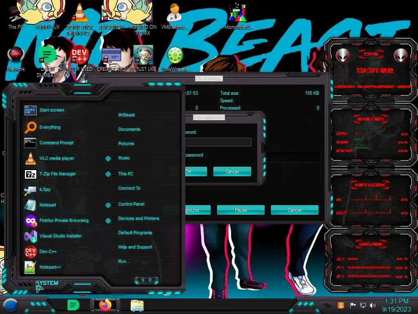This screenshot has height=314, width=418.
Task: Click the Start orb on taskbar
Action: tap(10, 305)
